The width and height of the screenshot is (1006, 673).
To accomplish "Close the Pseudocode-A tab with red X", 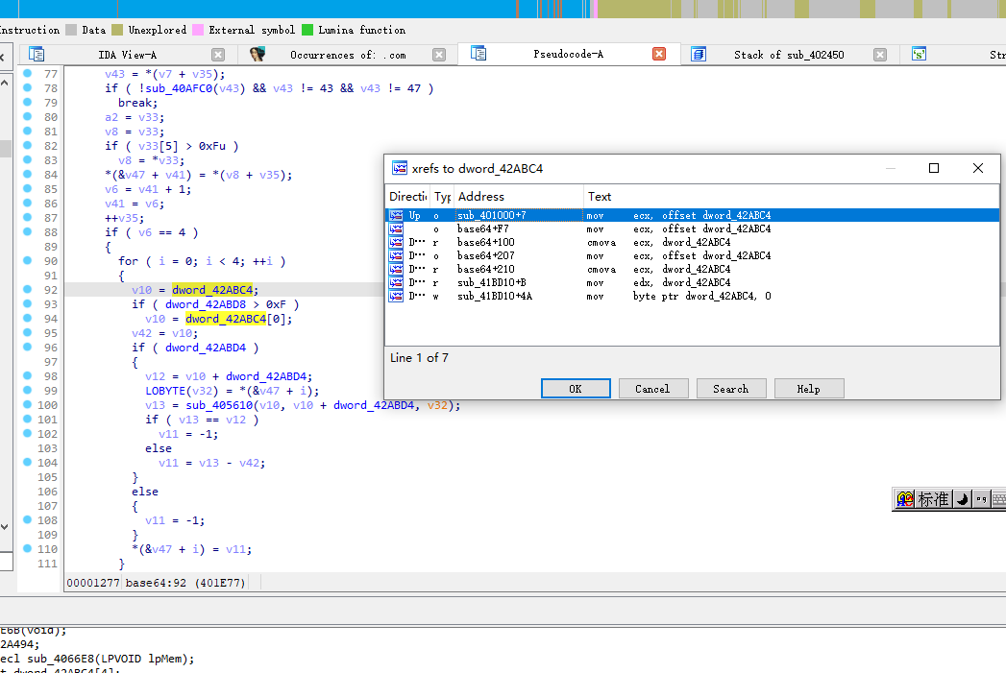I will point(659,55).
